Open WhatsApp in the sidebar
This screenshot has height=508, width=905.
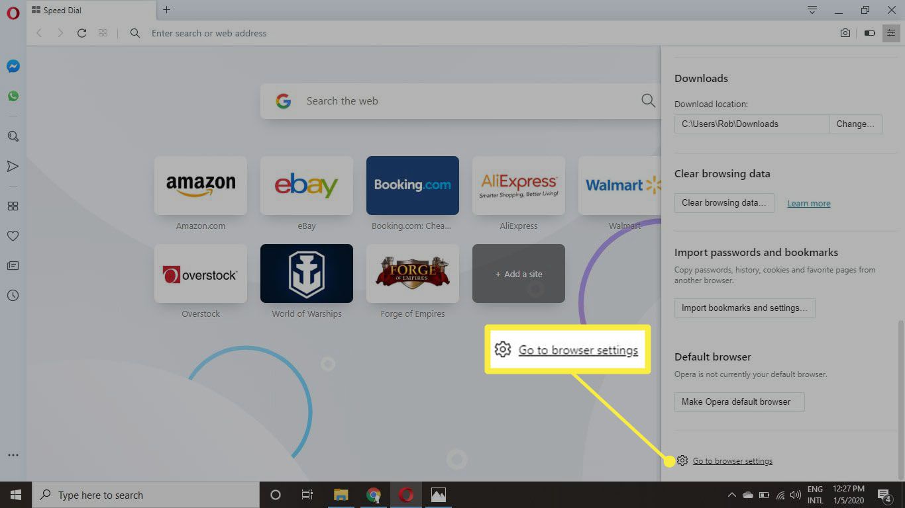13,96
